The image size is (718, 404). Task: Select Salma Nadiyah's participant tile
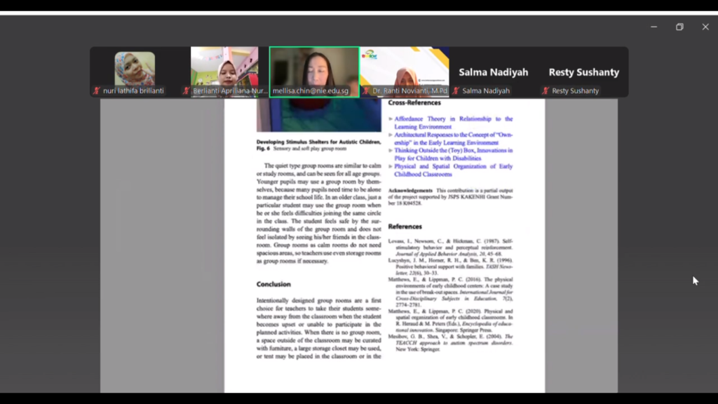[494, 72]
